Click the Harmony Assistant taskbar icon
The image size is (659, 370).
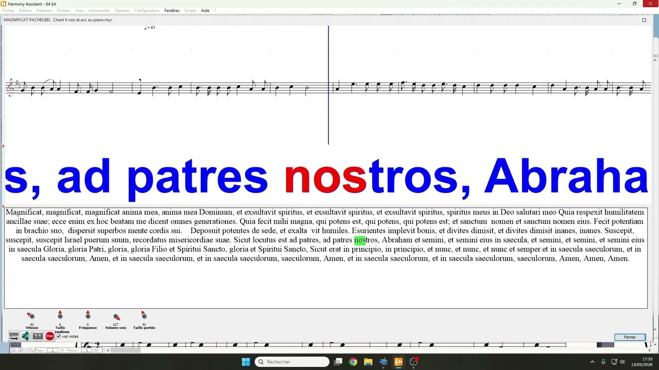coord(398,362)
